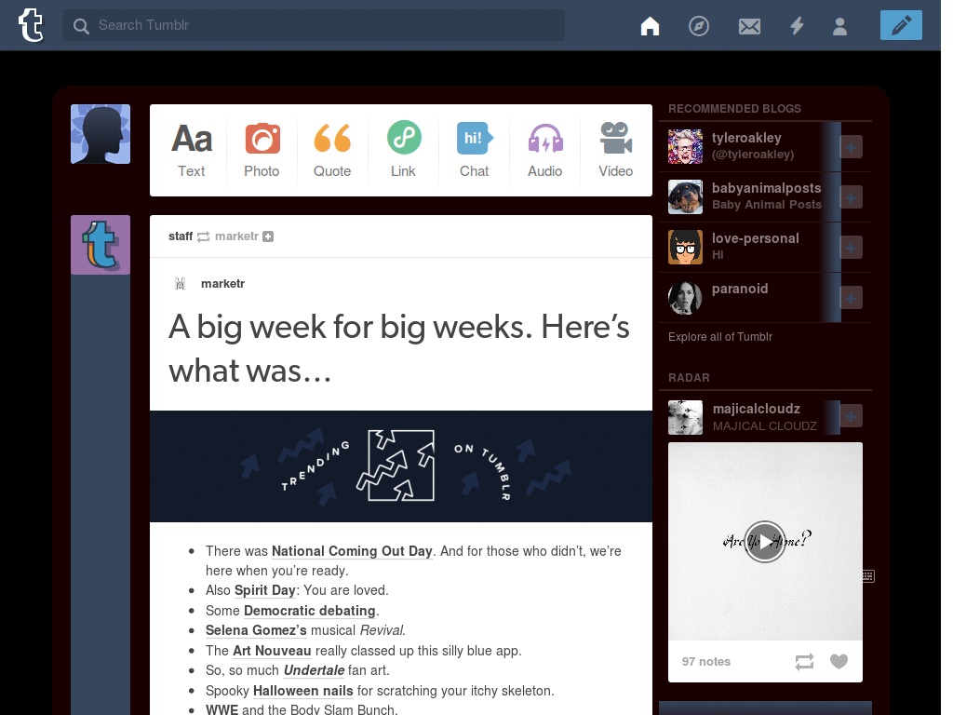Screen dimensions: 953x715
Task: Click the Tumblr logo in header
Action: tap(31, 25)
